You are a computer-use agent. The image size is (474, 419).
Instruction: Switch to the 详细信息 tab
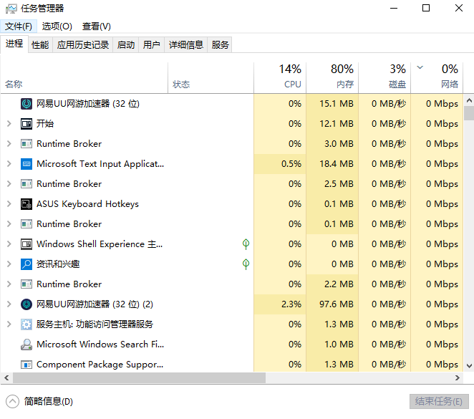186,45
